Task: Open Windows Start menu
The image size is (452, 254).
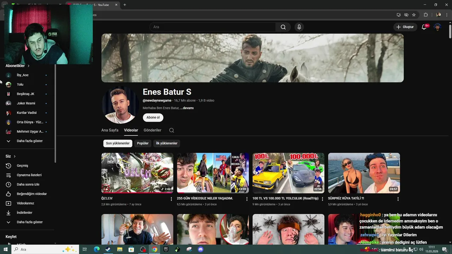Action: 5,249
